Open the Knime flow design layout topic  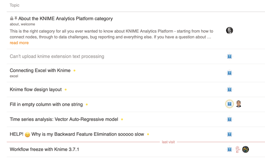(x=36, y=89)
